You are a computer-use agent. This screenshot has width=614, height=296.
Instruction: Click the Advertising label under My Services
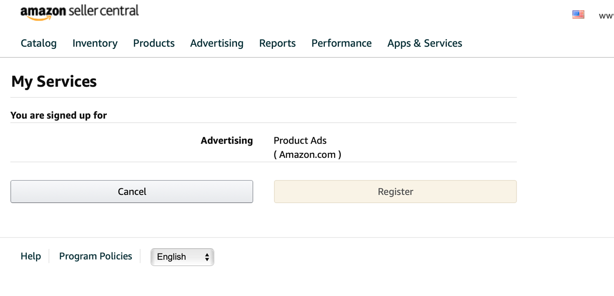coord(227,140)
